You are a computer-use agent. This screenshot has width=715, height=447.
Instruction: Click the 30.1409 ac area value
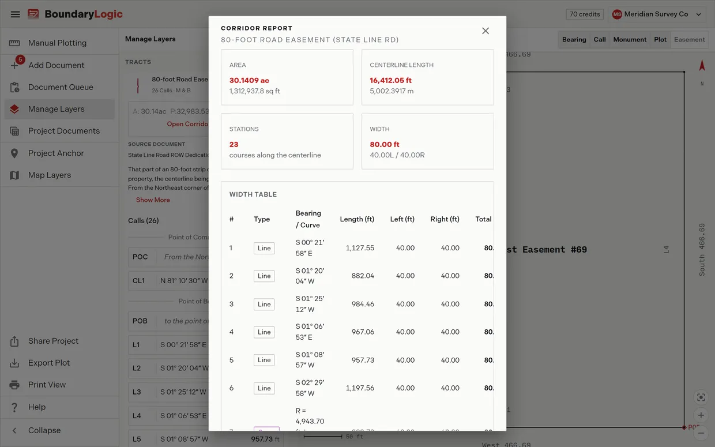[249, 81]
